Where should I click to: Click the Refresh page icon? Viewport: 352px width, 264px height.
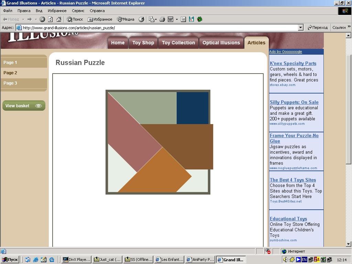click(x=51, y=19)
